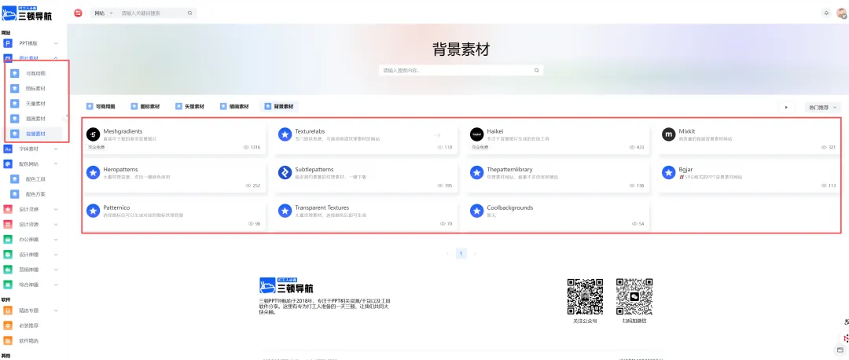Screen dimensions: 849x360
Task: Focus the top header keyword search field
Action: (x=153, y=13)
